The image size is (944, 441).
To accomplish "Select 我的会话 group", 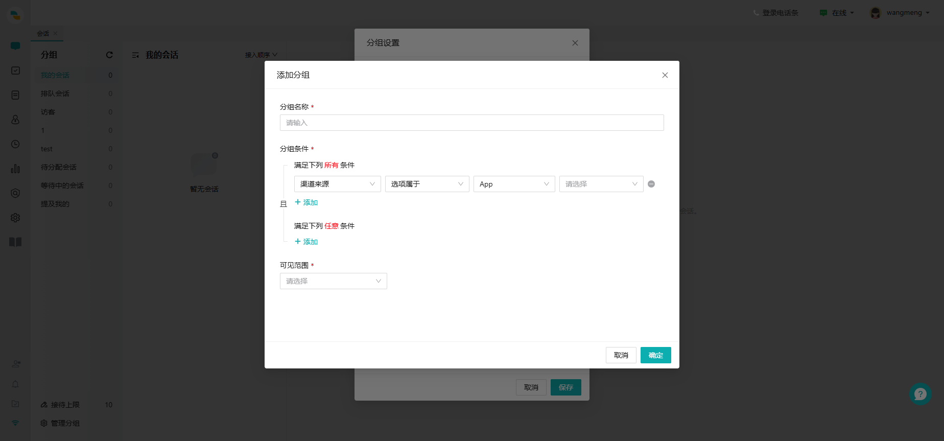I will point(77,75).
